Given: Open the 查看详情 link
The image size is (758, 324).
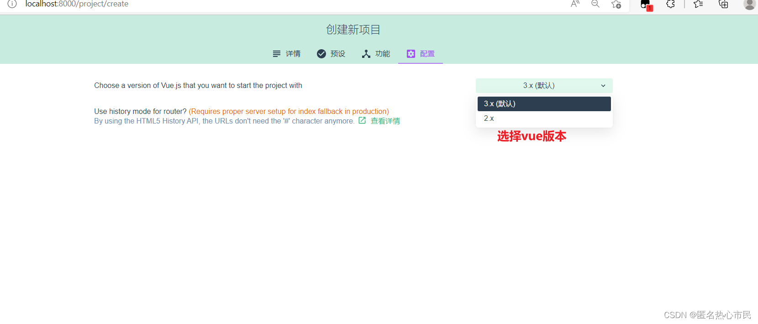Looking at the screenshot, I should point(385,121).
